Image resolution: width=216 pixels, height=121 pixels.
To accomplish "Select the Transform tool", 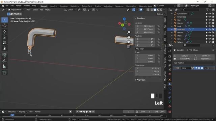I will click(x=4, y=48).
